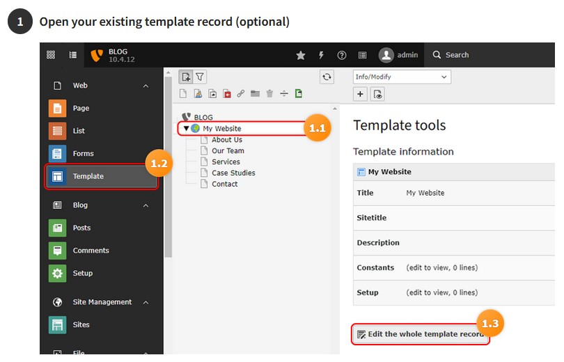Open the flush cache lightning icon

tap(321, 55)
